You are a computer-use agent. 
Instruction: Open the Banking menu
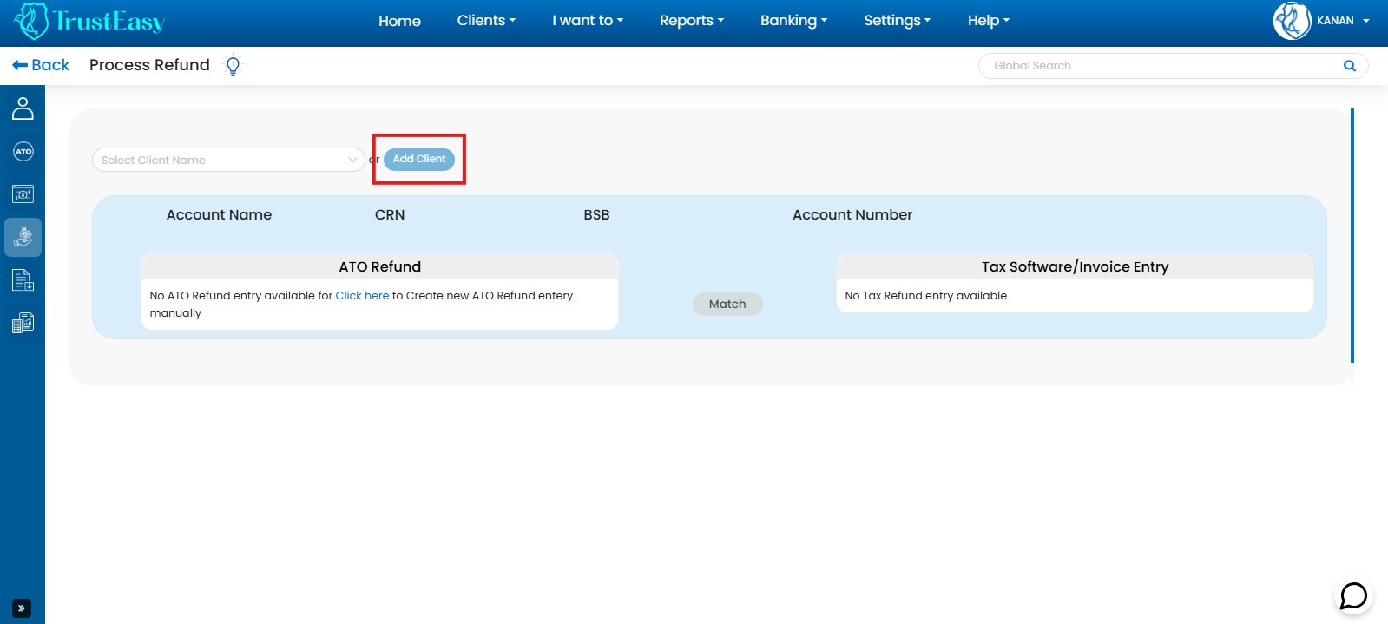pyautogui.click(x=793, y=21)
